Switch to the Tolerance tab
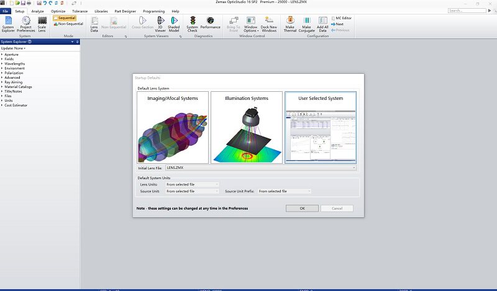Screen dimensions: 497x291 (80, 11)
